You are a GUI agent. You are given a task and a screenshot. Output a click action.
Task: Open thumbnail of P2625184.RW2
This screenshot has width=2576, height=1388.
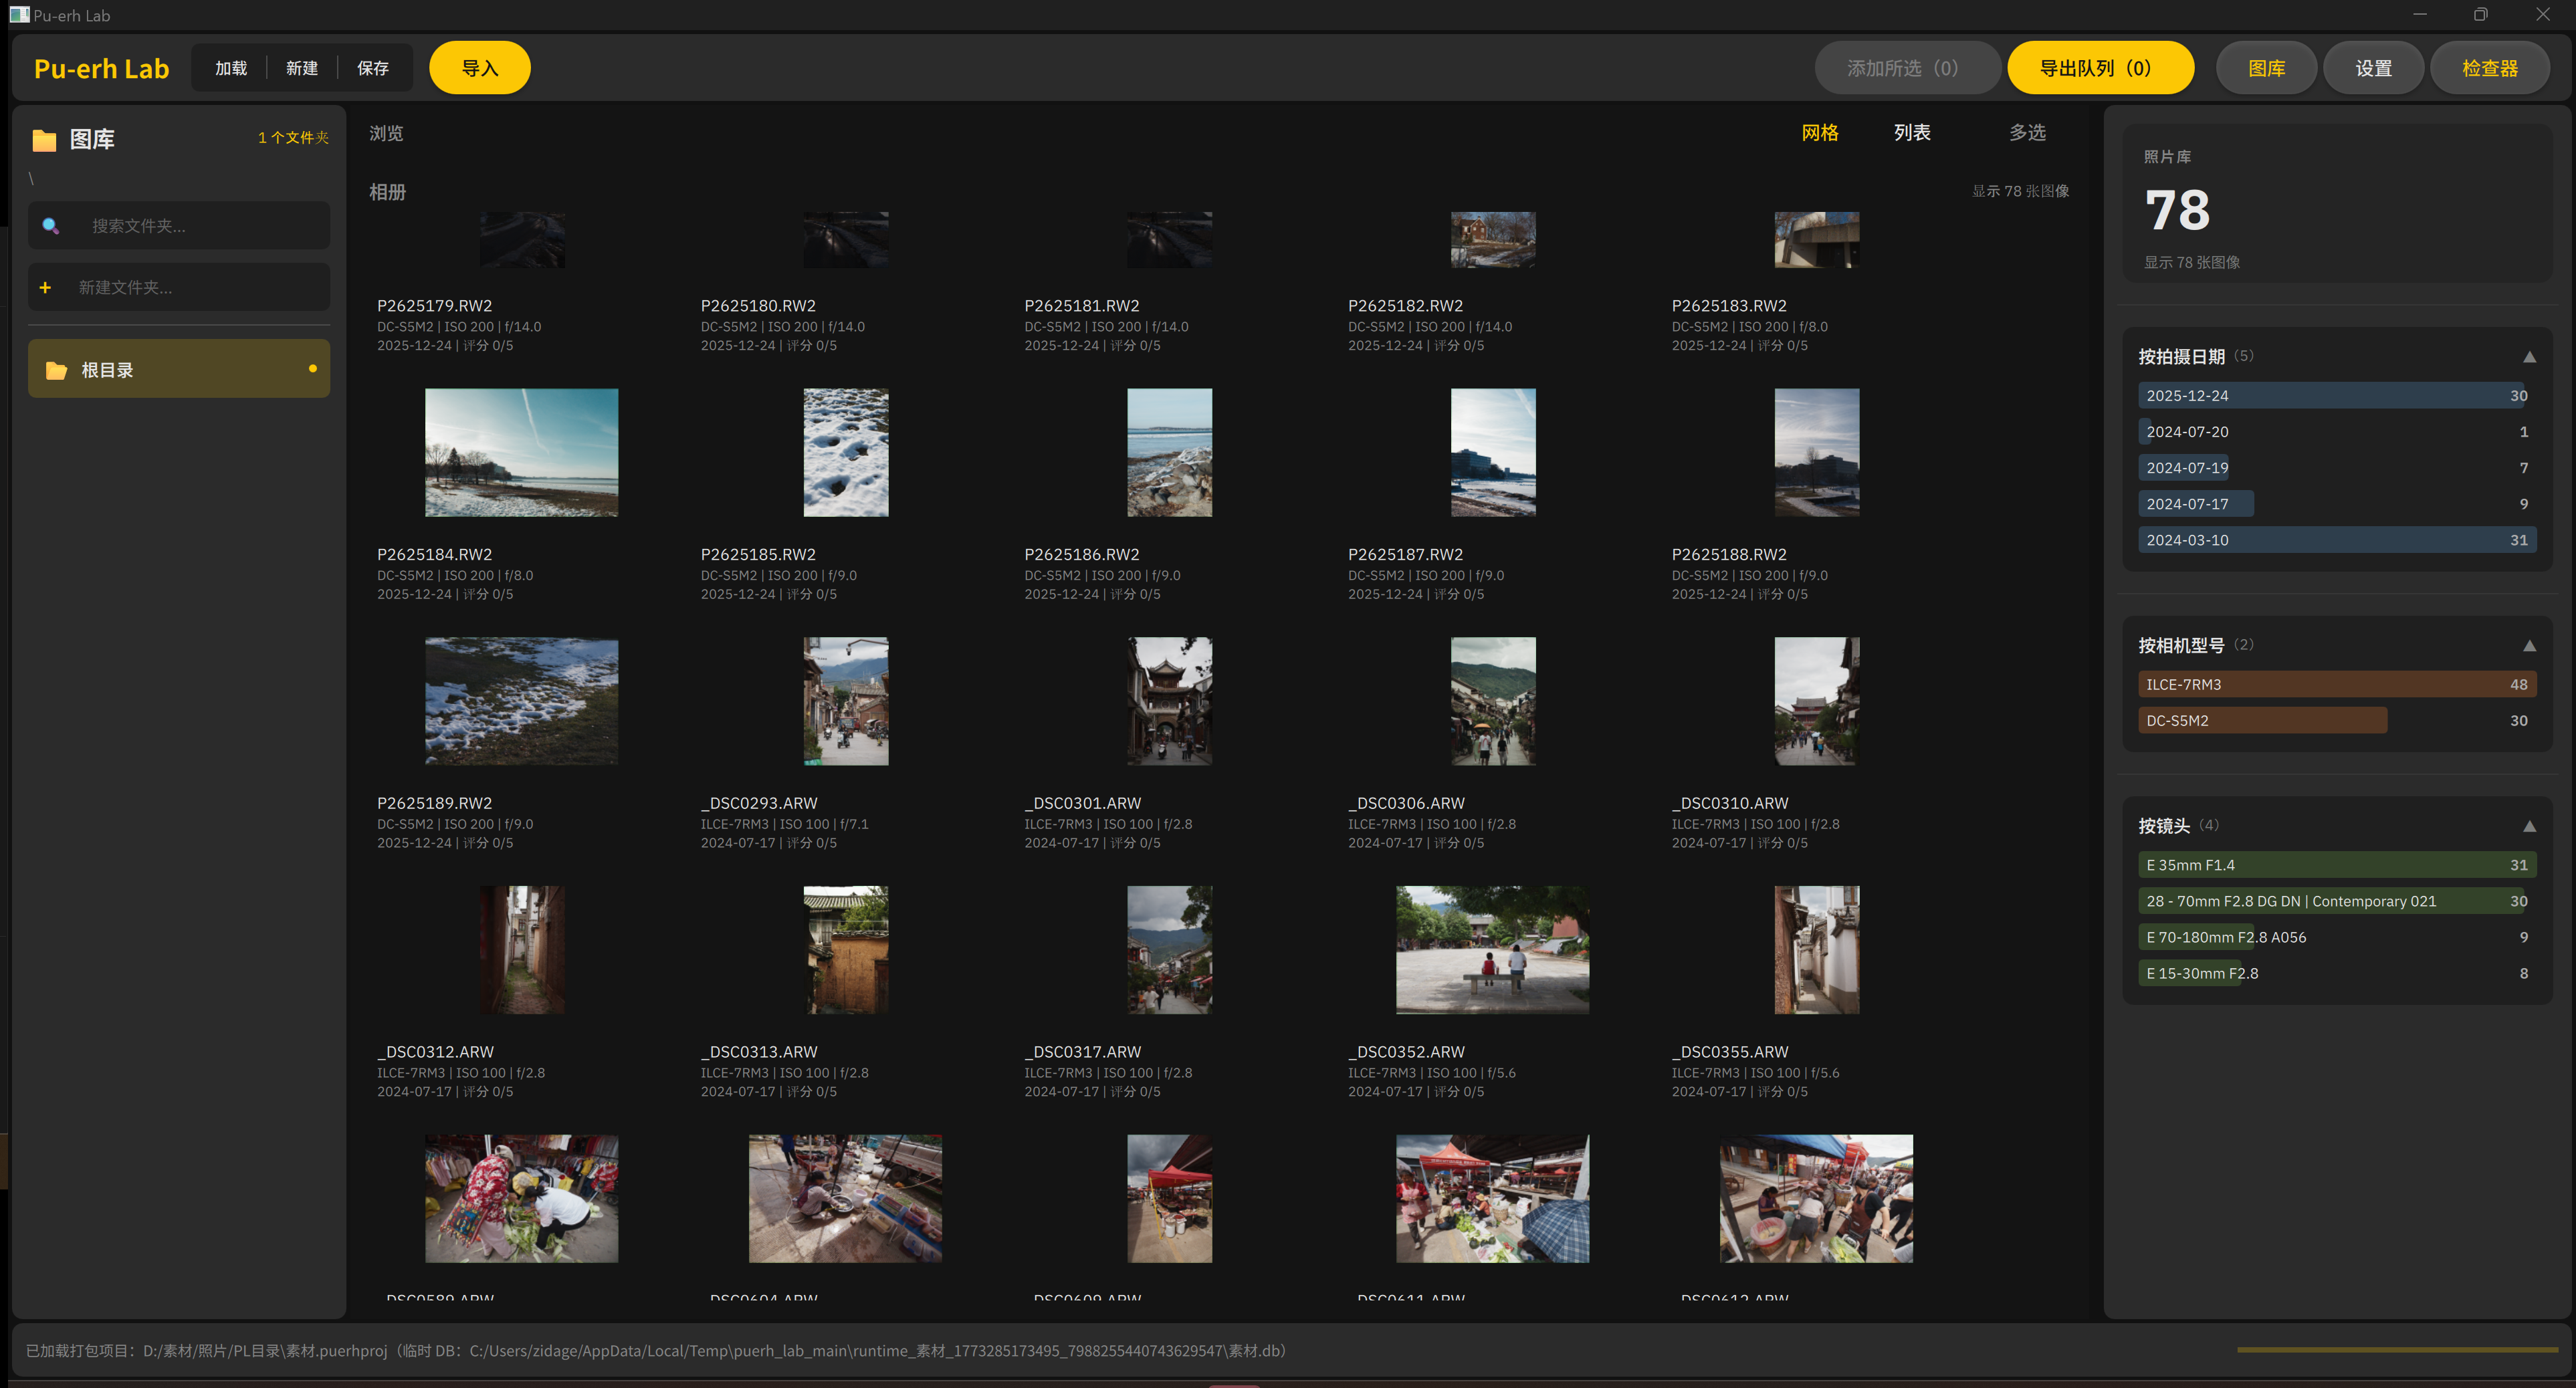click(x=521, y=453)
